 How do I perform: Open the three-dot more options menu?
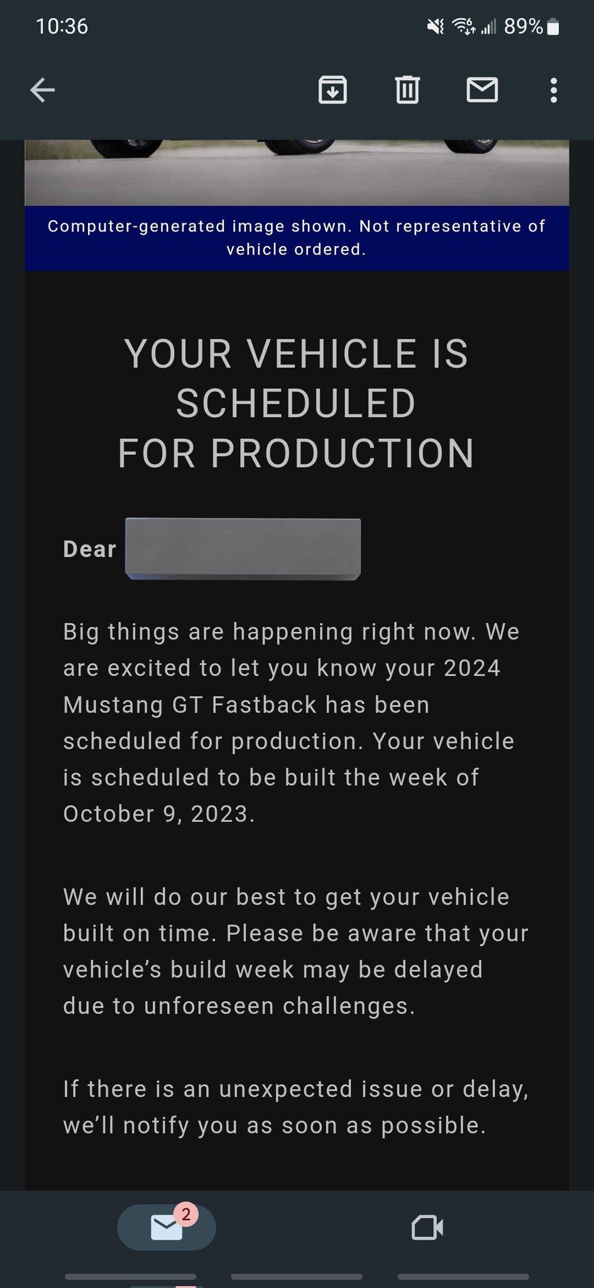[553, 91]
